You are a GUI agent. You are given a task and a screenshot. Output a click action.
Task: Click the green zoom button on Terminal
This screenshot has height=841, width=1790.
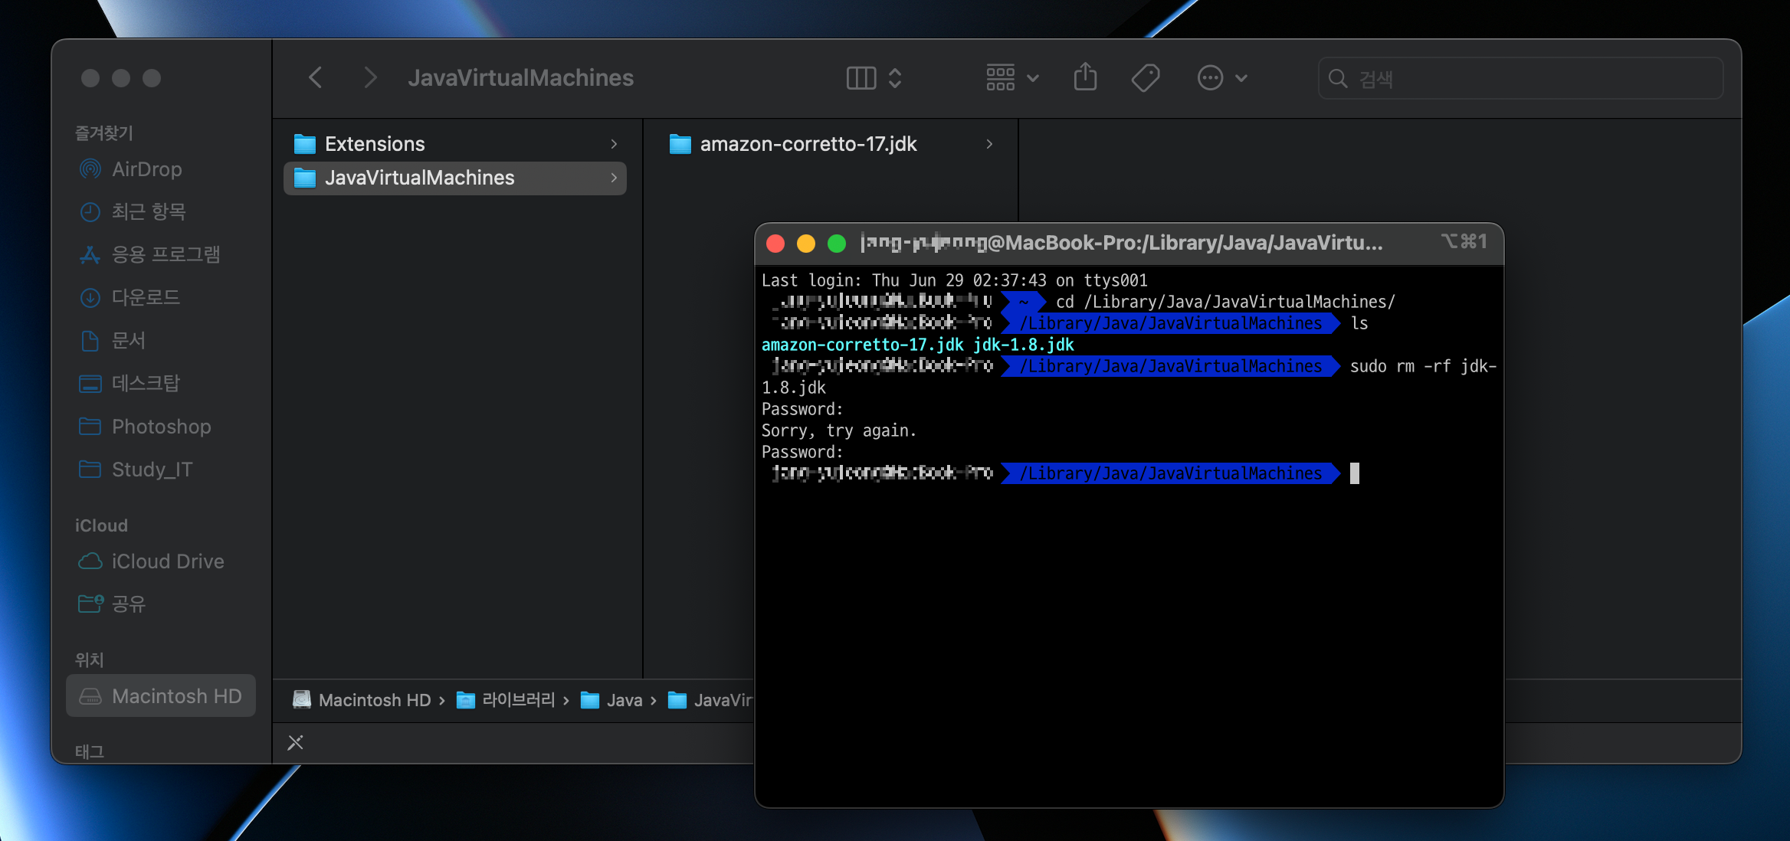837,244
